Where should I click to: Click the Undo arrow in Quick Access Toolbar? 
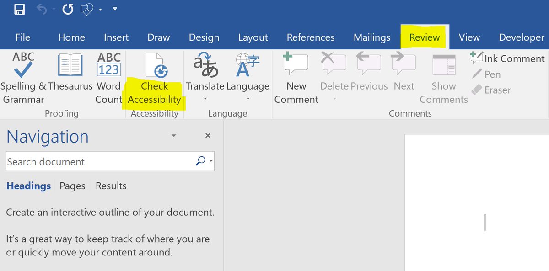pyautogui.click(x=41, y=9)
